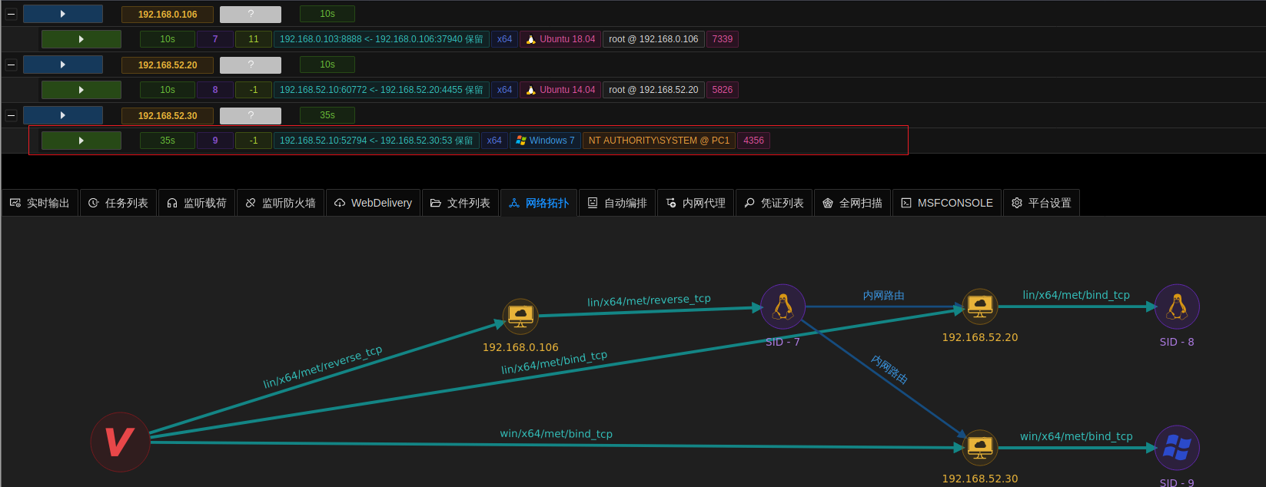Viewport: 1266px width, 487px height.
Task: Click the SID - 8 Linux penguin node
Action: tap(1176, 306)
